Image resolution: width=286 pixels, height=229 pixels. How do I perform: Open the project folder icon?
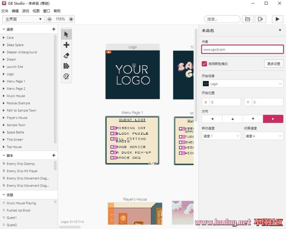[x=247, y=19]
